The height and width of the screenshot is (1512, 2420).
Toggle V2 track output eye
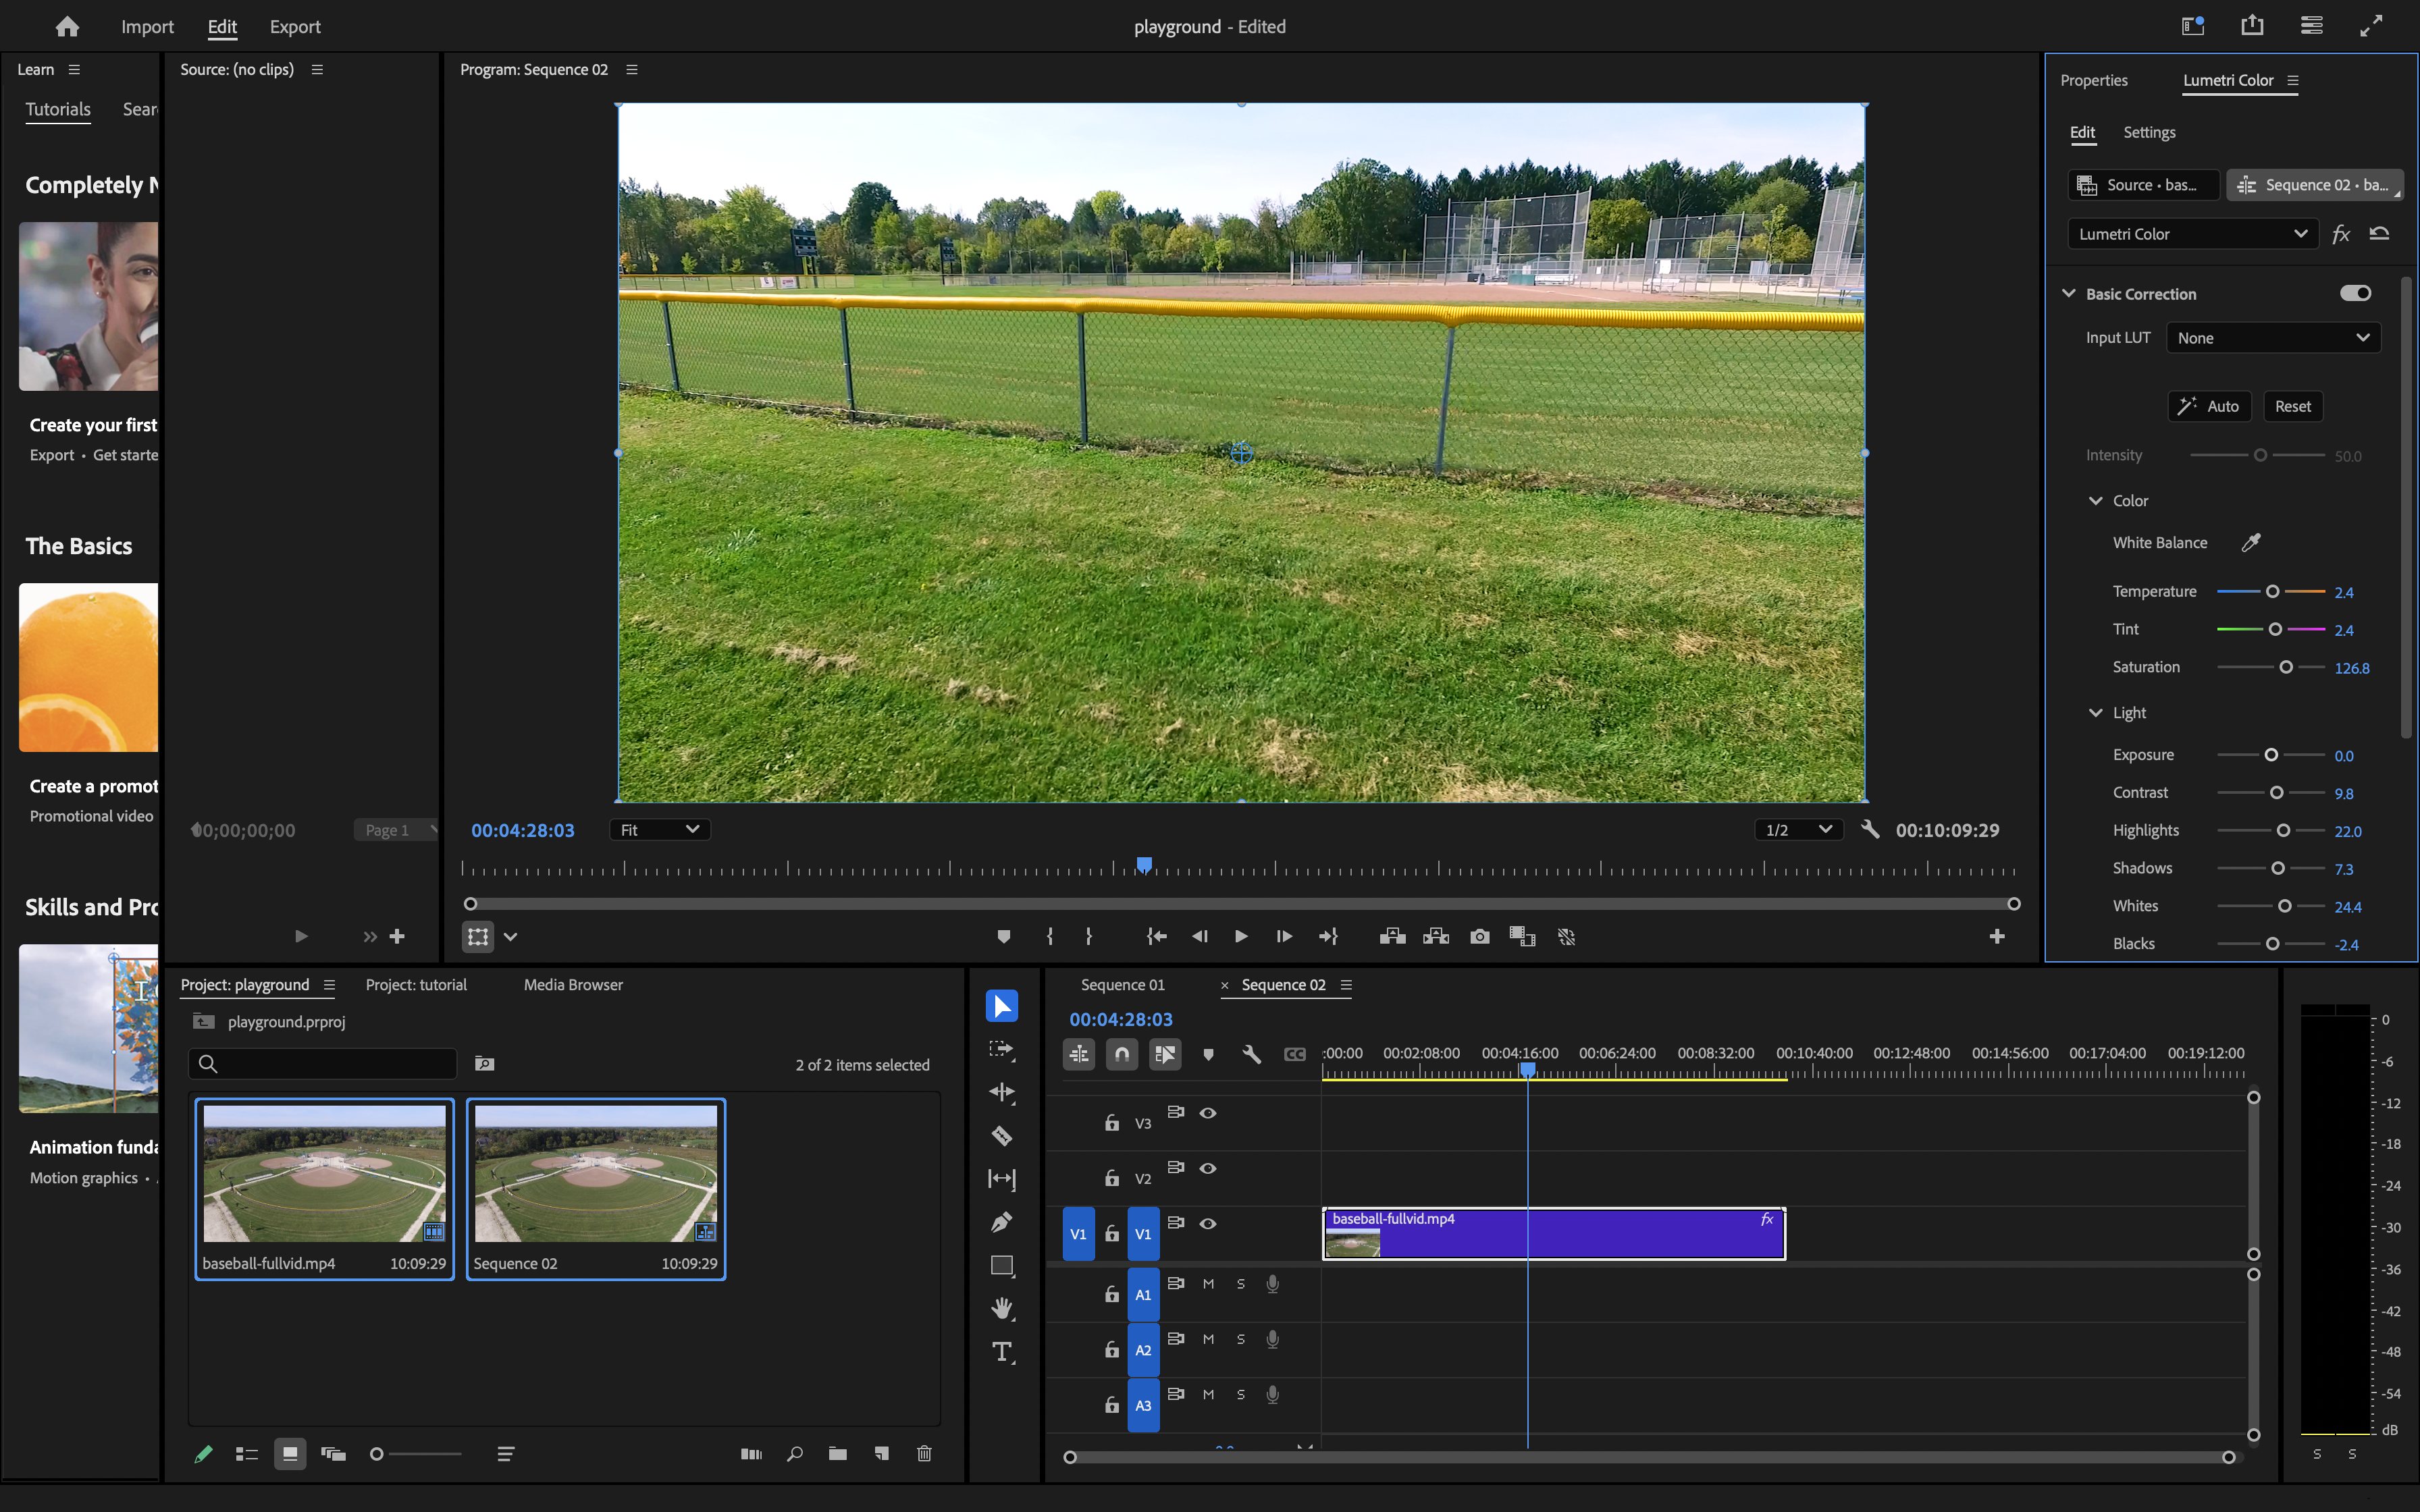[x=1208, y=1168]
